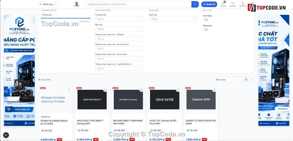The height and width of the screenshot is (141, 293).
Task: Expand the Socket hỗ trợ dropdown
Action: [x=120, y=49]
